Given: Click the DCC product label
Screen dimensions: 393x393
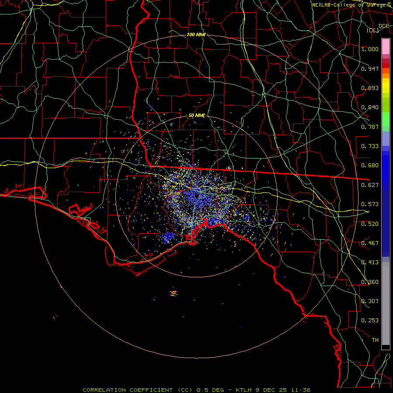Looking at the screenshot, I should (383, 26).
